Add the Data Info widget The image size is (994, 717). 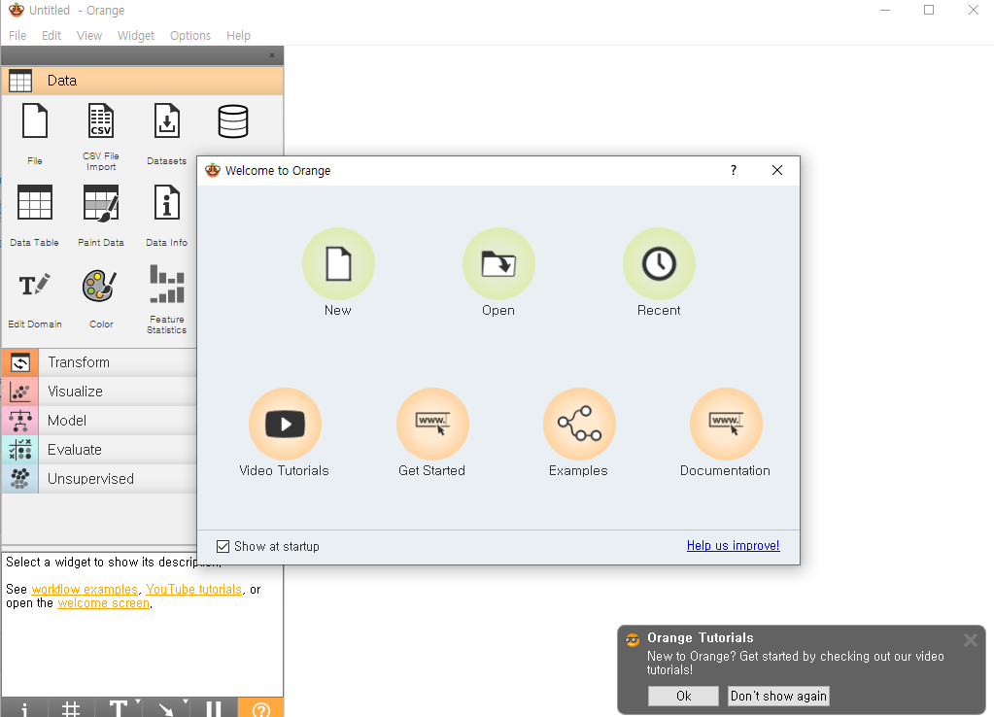[167, 215]
